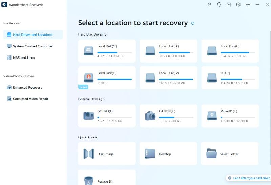
Task: Click the headset support icon
Action: pyautogui.click(x=219, y=5)
